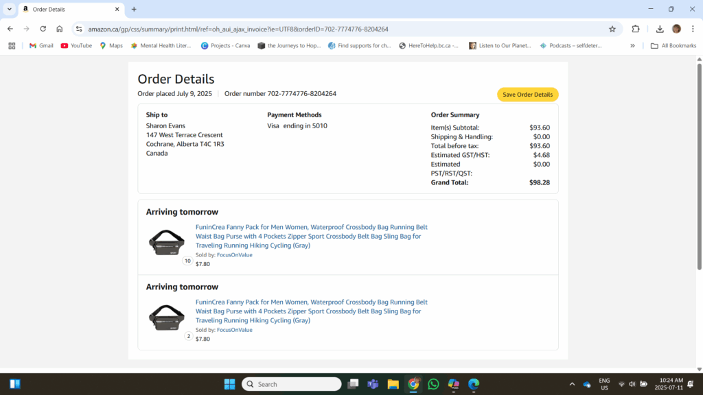The height and width of the screenshot is (395, 703).
Task: Open the Mental Health Liter... bookmark
Action: [161, 46]
